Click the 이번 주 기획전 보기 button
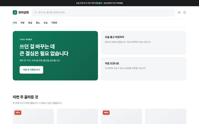This screenshot has width=199, height=124. [x=31, y=70]
